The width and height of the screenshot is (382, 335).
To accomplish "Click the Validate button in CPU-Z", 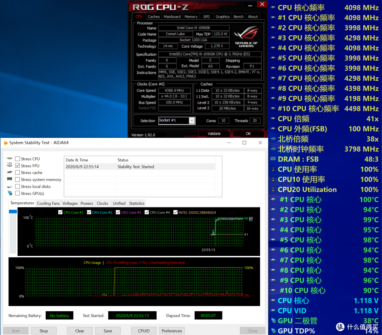I will pyautogui.click(x=214, y=133).
